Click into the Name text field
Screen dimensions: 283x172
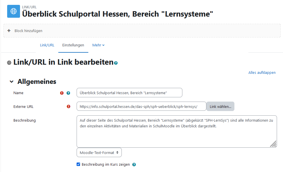(x=129, y=93)
